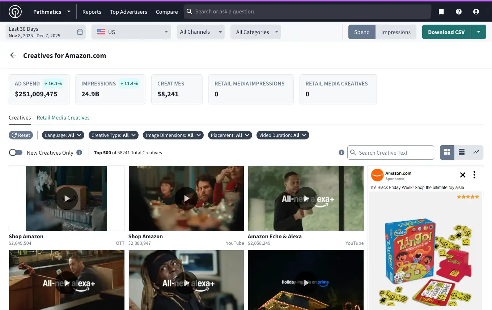The height and width of the screenshot is (310, 492).
Task: Open the date range calendar icon
Action: pyautogui.click(x=80, y=32)
